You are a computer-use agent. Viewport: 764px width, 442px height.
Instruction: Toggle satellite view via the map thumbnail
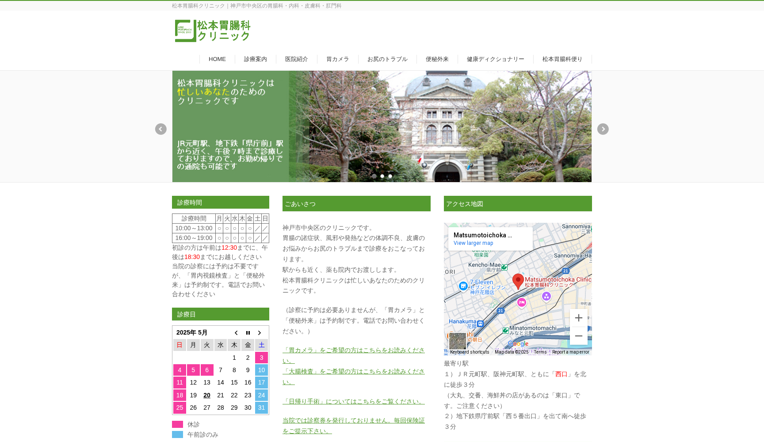coord(458,341)
